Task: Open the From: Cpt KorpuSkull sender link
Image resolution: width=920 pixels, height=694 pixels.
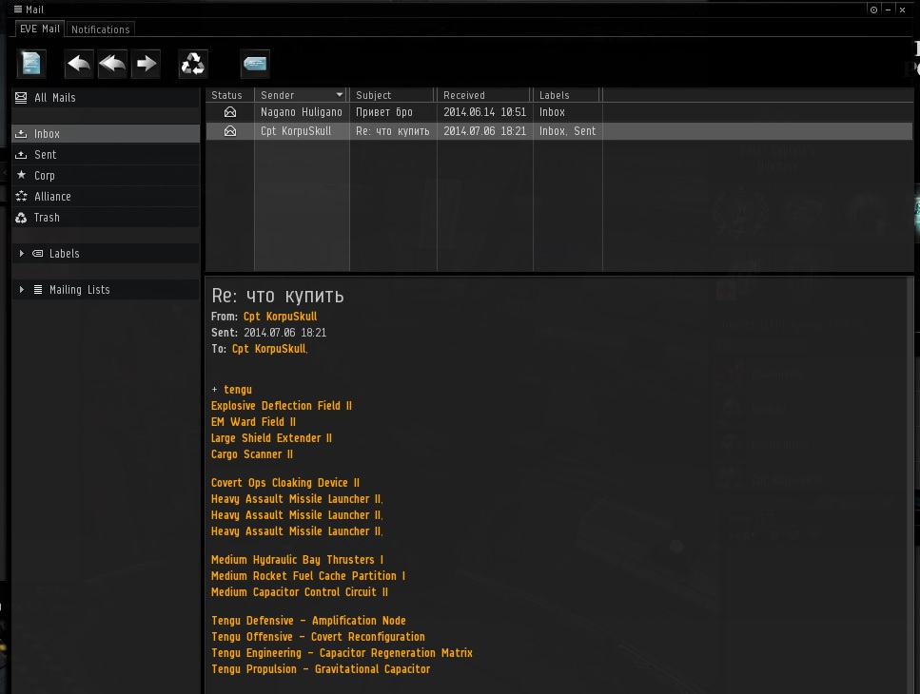Action: click(280, 317)
